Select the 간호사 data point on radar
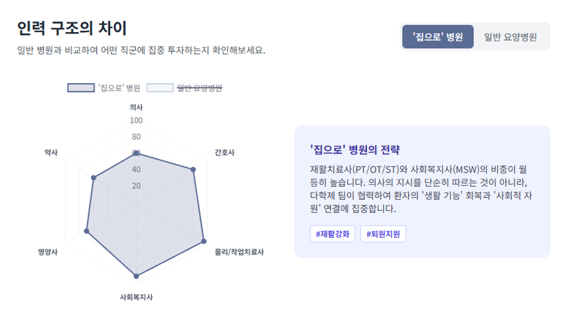Viewport: 572px width, 313px height. point(194,170)
